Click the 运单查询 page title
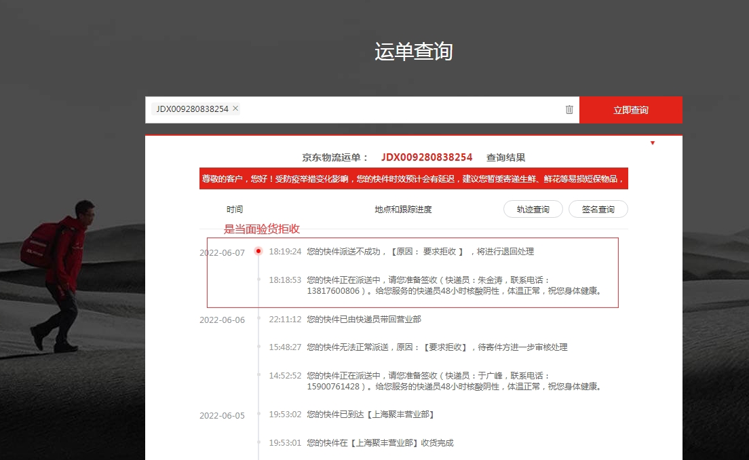The width and height of the screenshot is (749, 460). [x=414, y=51]
